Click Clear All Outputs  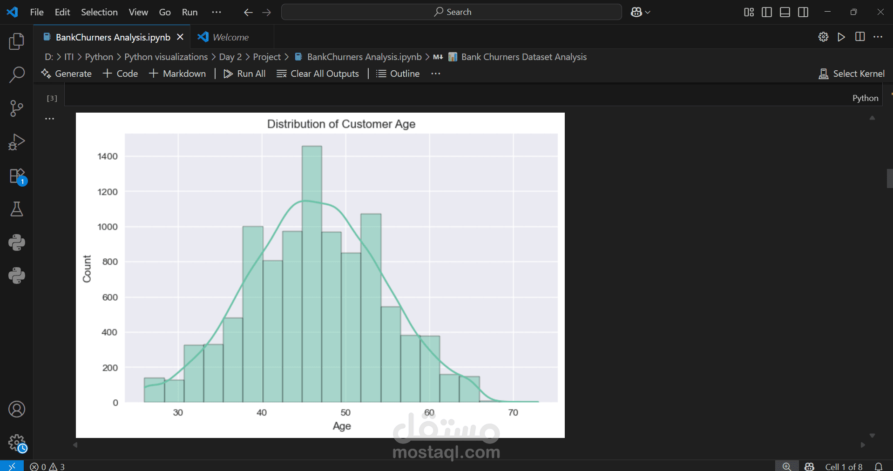click(x=318, y=74)
